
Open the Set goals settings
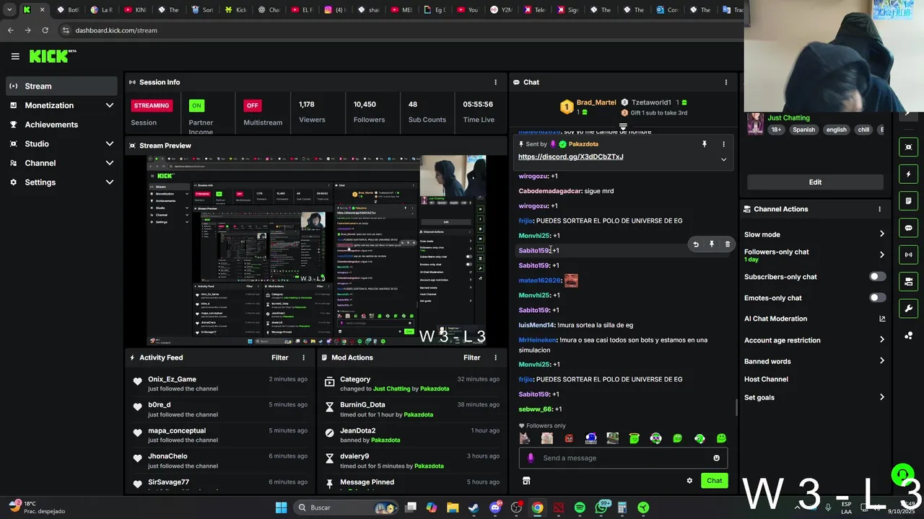814,397
